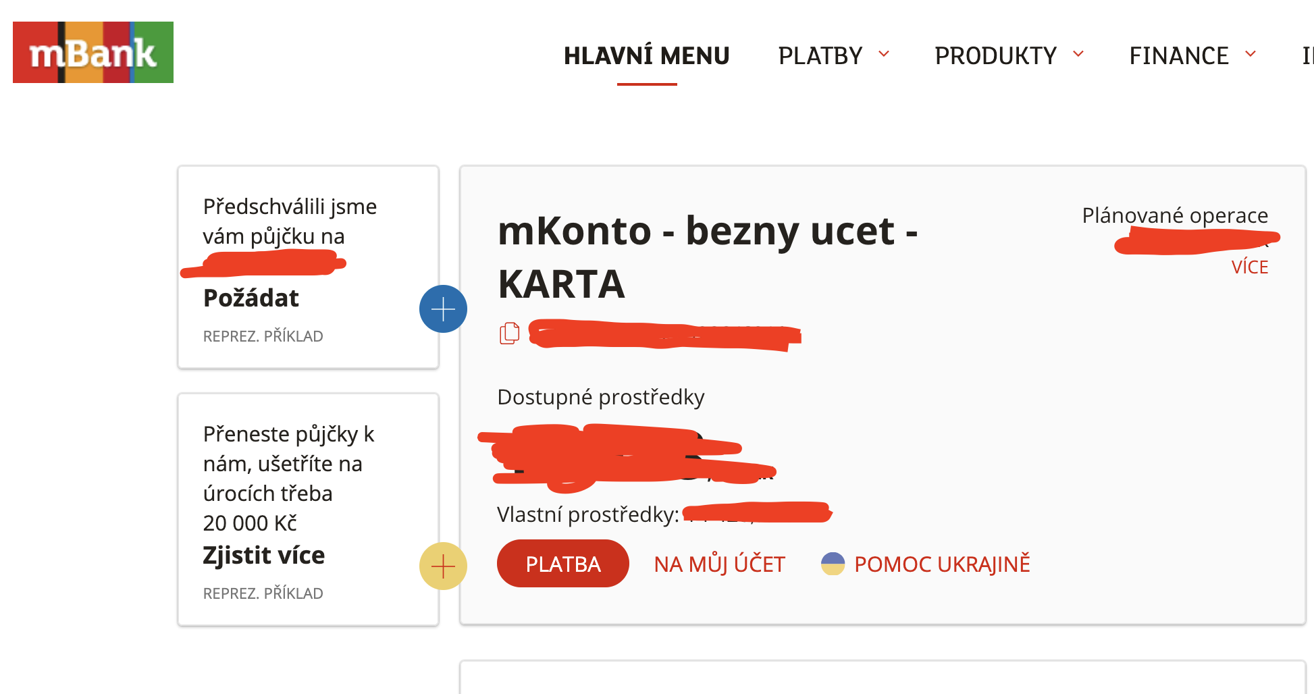This screenshot has height=694, width=1314.
Task: Open the POMOC UKRAJINĚ link
Action: 942,564
